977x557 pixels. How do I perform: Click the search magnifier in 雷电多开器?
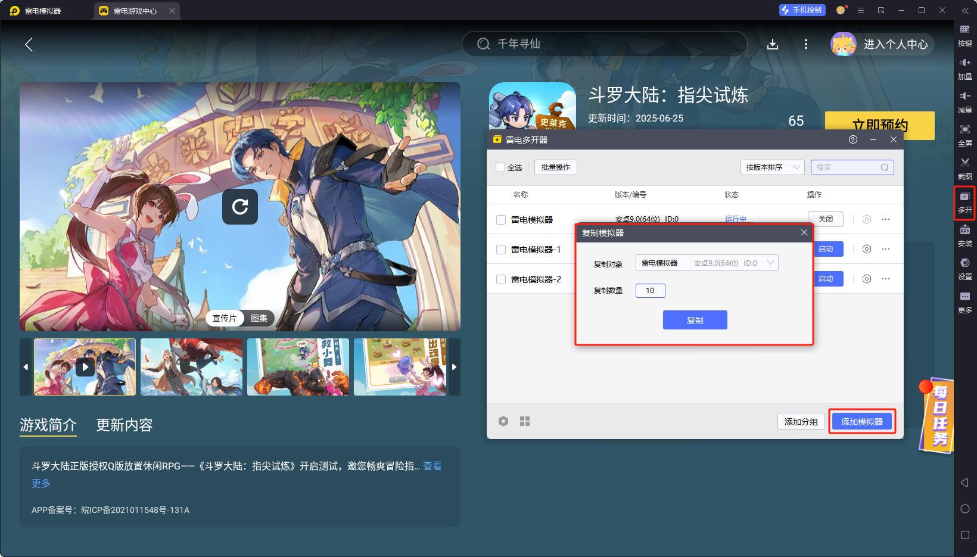click(885, 167)
